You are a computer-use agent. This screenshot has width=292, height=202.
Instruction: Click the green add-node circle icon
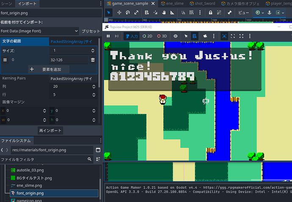258,13
